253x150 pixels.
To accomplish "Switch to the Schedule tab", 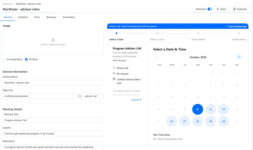I will pyautogui.click(x=23, y=17).
